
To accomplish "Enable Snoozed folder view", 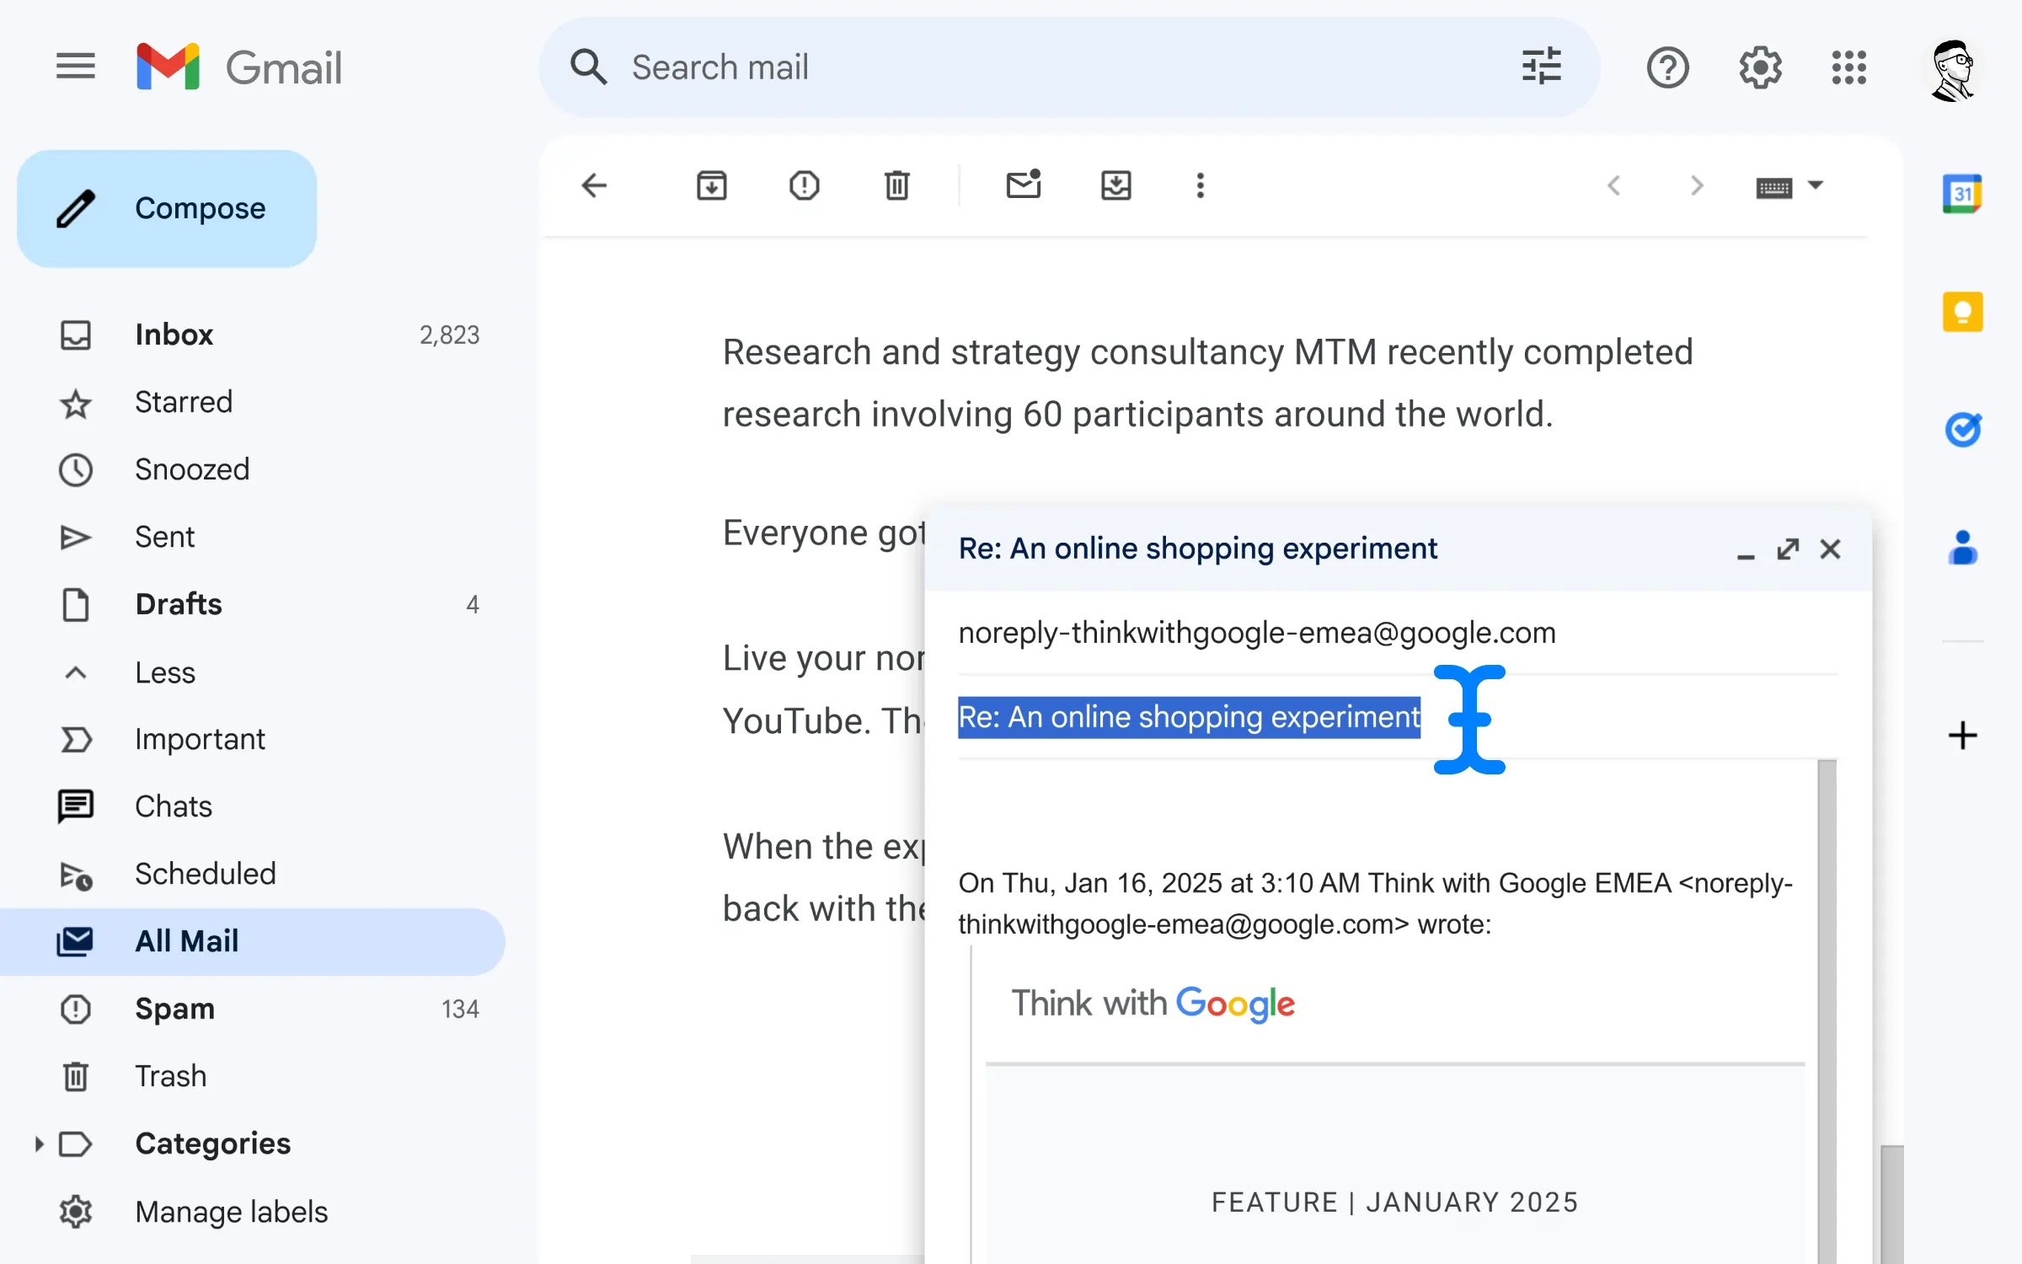I will [x=190, y=469].
